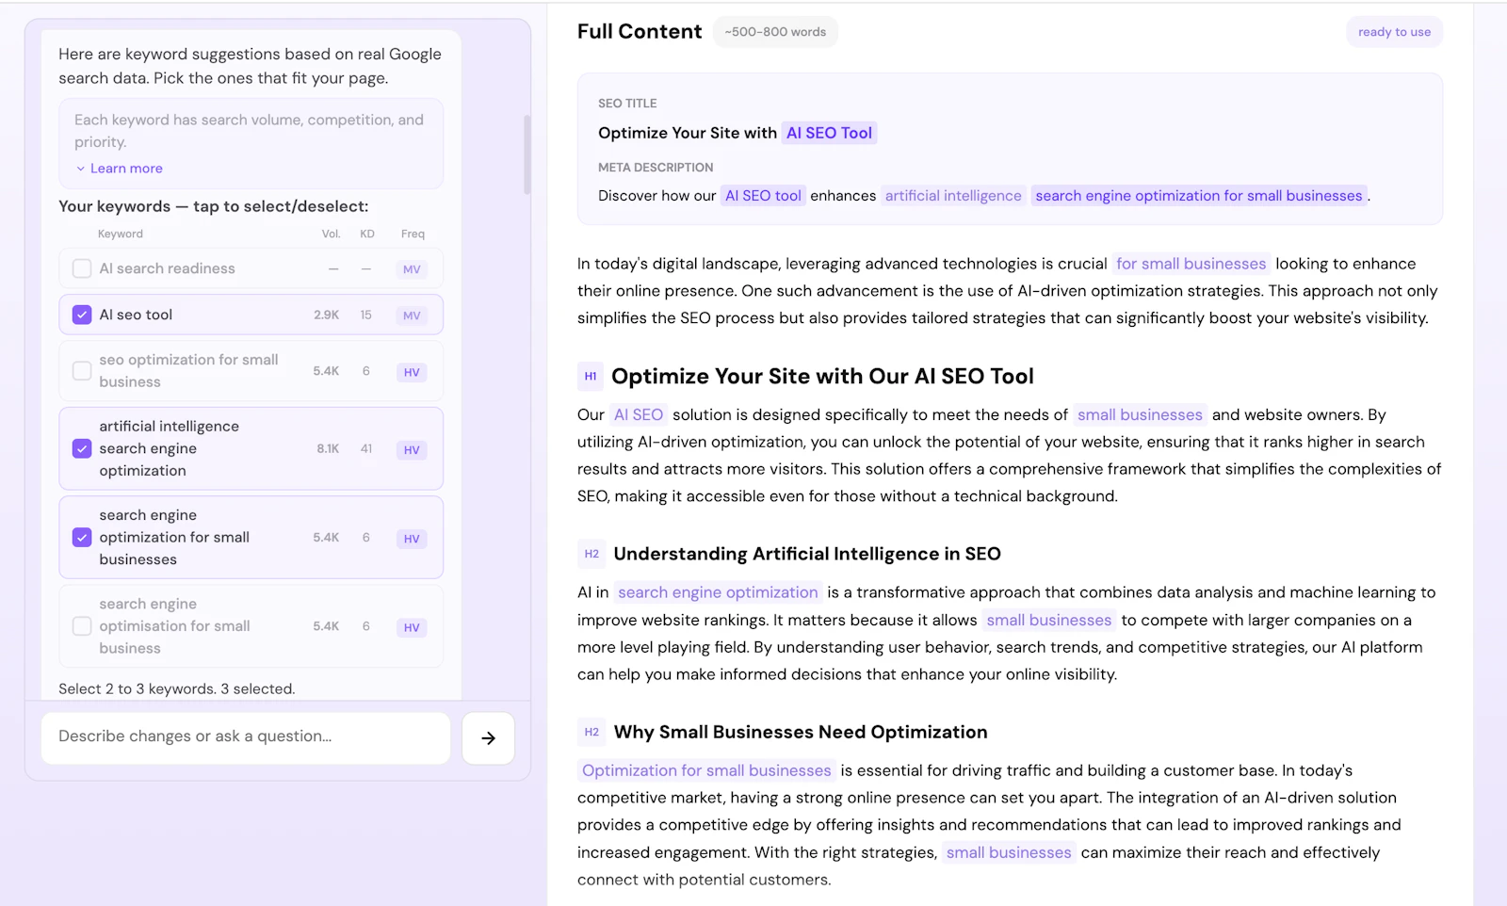This screenshot has width=1507, height=906.
Task: Click search engine optimization for small businesses highlight
Action: coord(1198,196)
